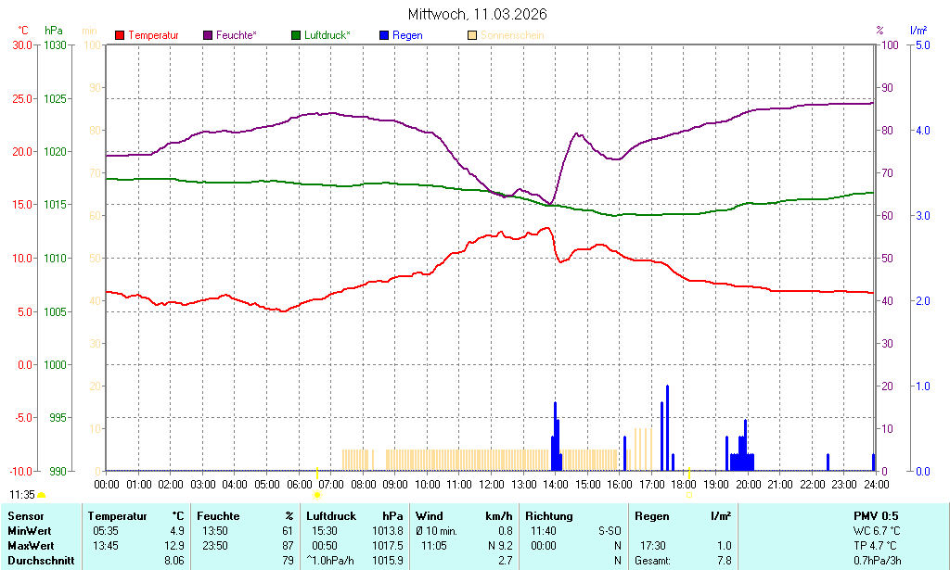
Task: Click the red Temperatur legend square
Action: pyautogui.click(x=120, y=35)
